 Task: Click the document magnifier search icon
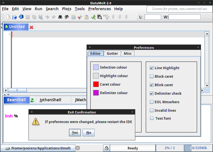coord(100,17)
